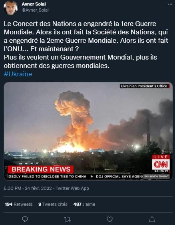This screenshot has width=175, height=225.
Task: Open the #Ukraine hashtag
Action: point(18,74)
